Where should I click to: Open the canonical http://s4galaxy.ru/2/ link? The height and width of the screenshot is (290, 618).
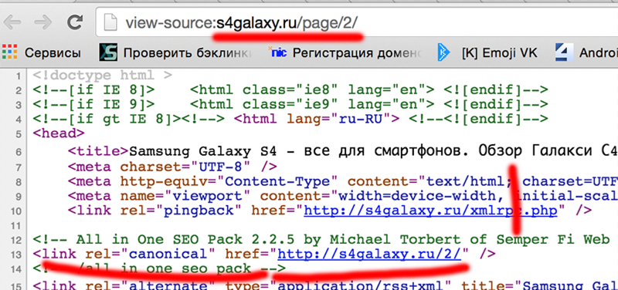pos(369,255)
